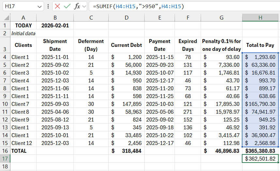Click the TODAY label cell
Image resolution: width=280 pixels, height=171 pixels.
(23, 25)
